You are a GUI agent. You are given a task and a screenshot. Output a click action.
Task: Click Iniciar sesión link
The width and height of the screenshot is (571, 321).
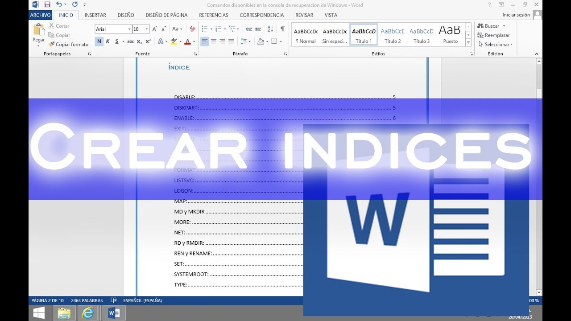point(516,15)
